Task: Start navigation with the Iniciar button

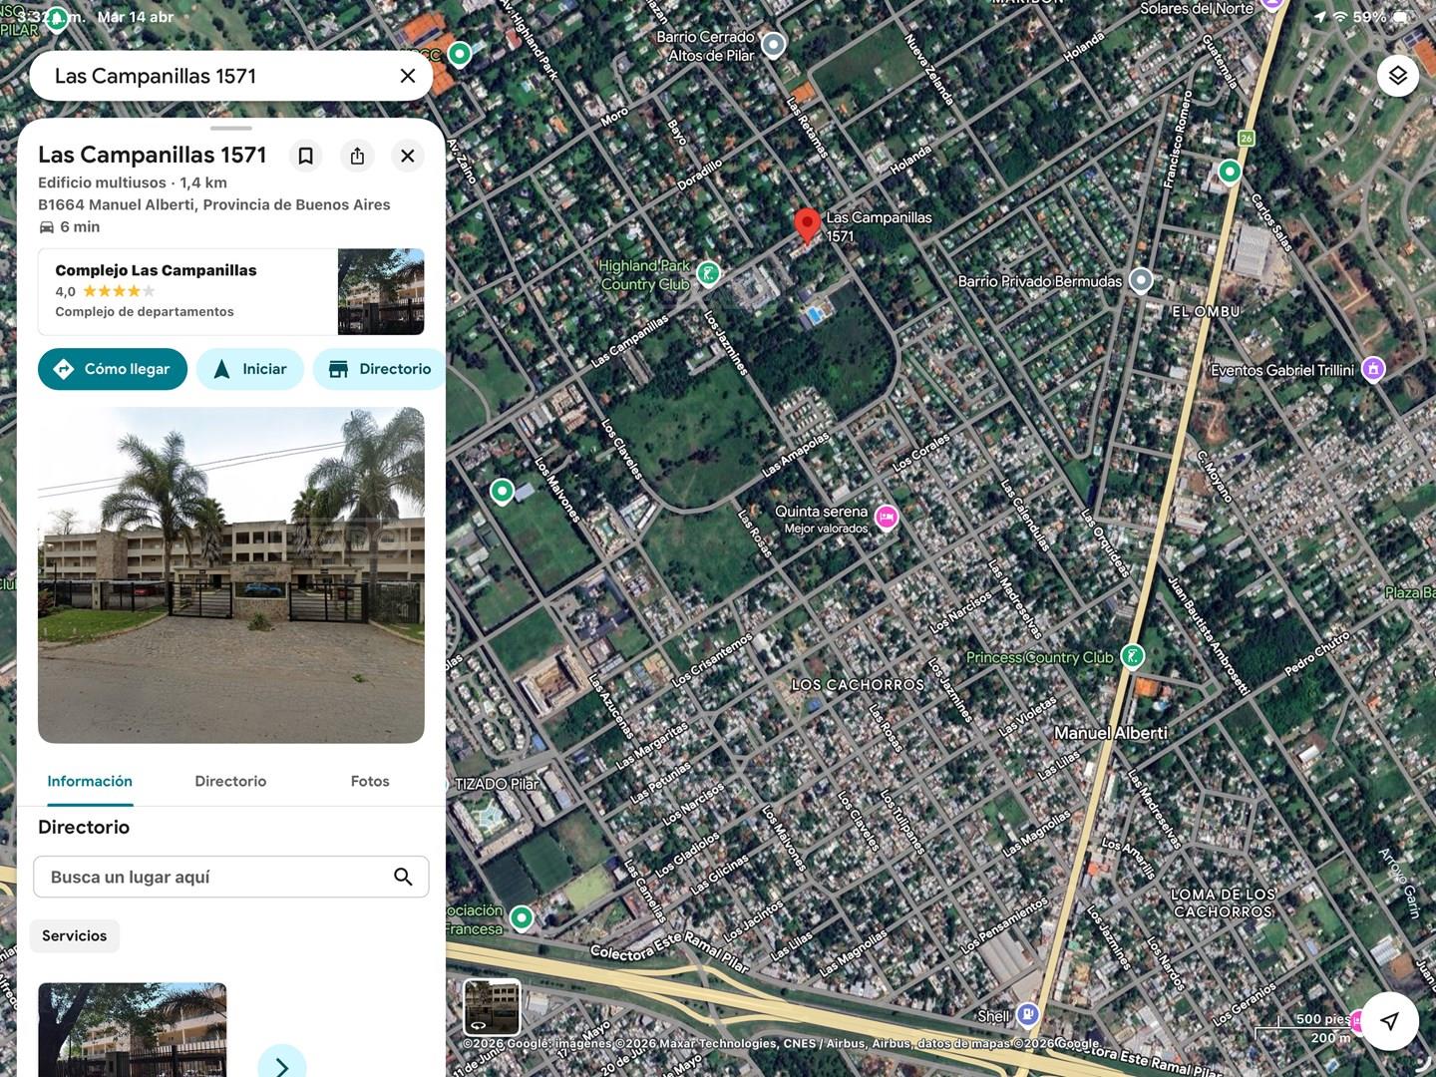Action: click(250, 369)
